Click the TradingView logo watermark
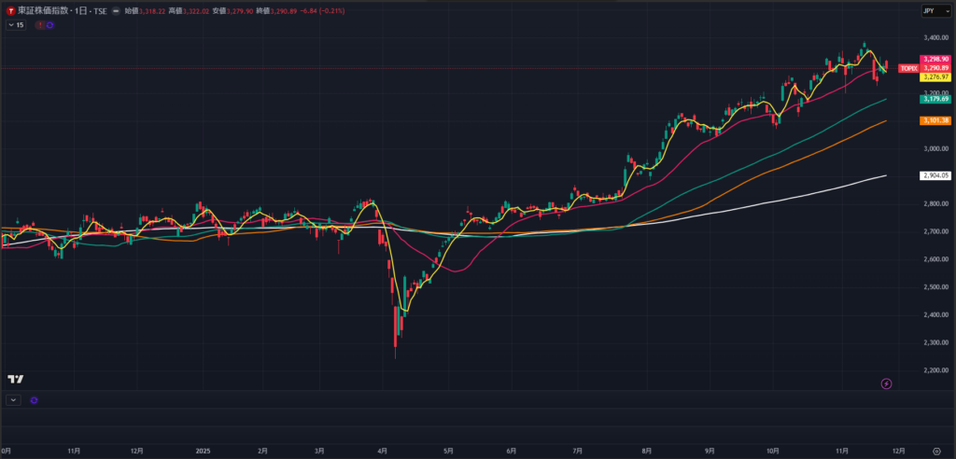This screenshot has height=459, width=956. pyautogui.click(x=15, y=379)
